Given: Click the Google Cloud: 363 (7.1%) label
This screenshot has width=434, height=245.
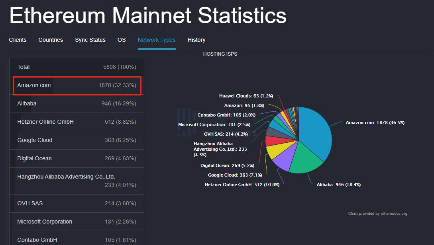Looking at the screenshot, I should tap(235, 175).
